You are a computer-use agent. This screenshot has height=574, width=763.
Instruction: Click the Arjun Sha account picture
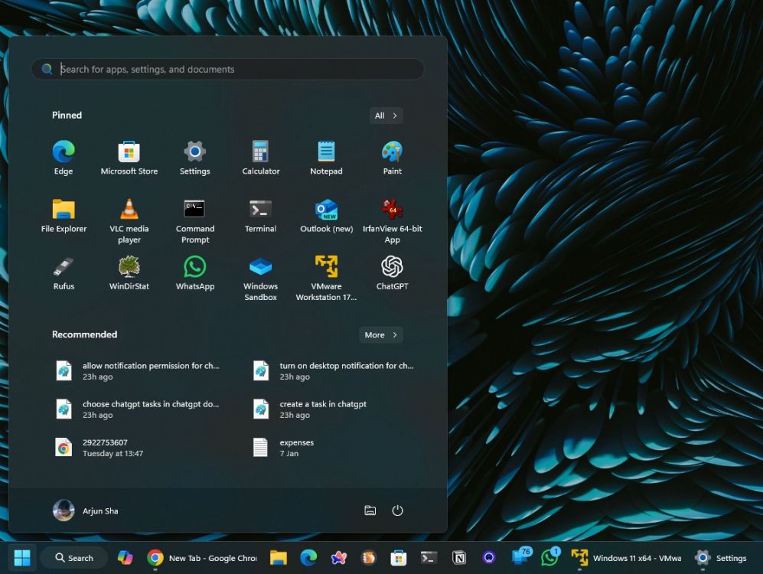(64, 510)
